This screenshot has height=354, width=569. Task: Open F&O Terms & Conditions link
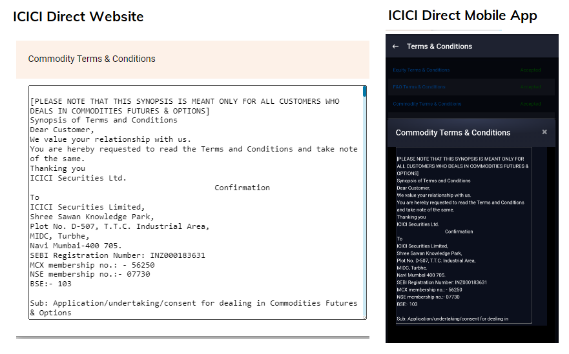point(419,87)
